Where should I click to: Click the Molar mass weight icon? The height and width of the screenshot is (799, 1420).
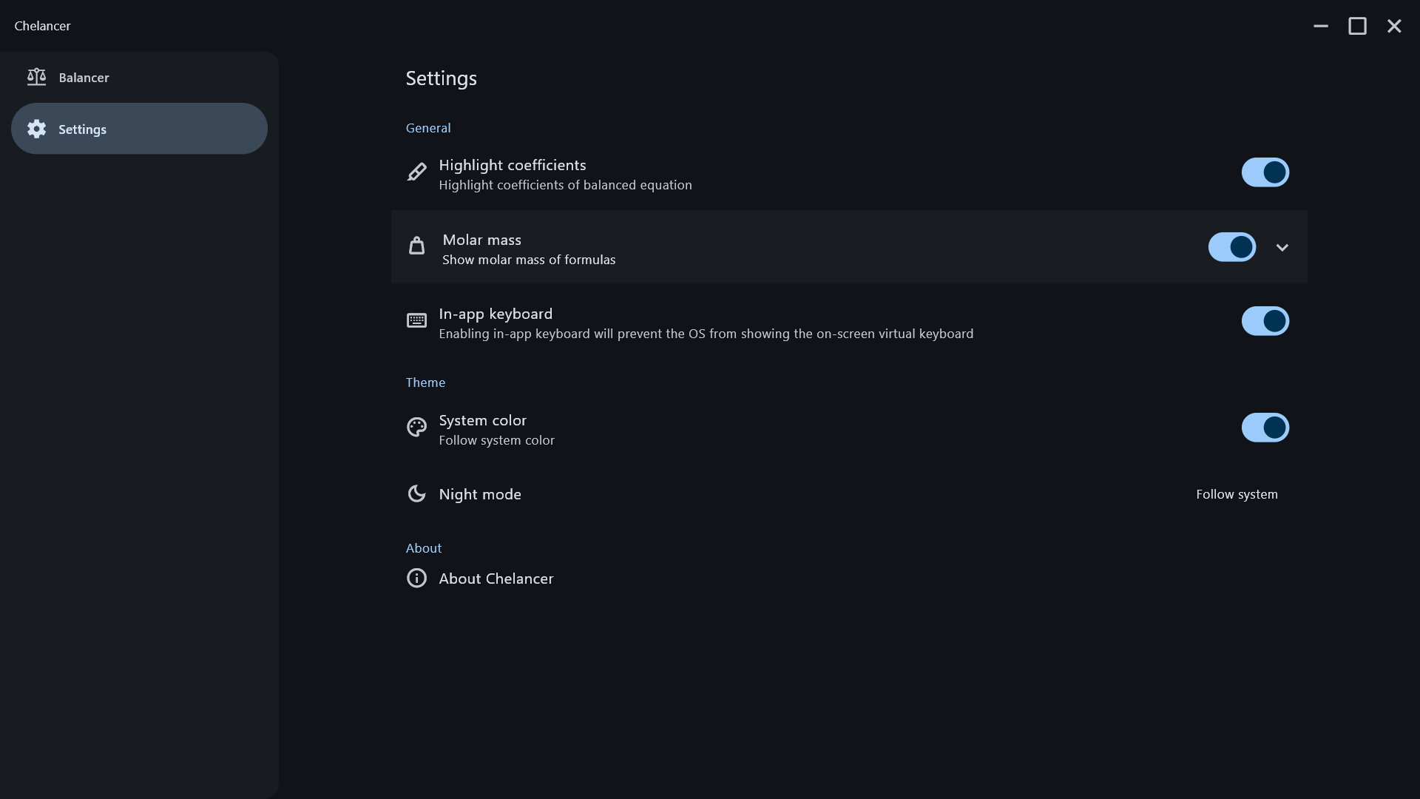click(x=416, y=246)
